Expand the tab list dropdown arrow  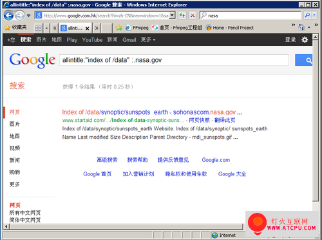tap(46, 28)
